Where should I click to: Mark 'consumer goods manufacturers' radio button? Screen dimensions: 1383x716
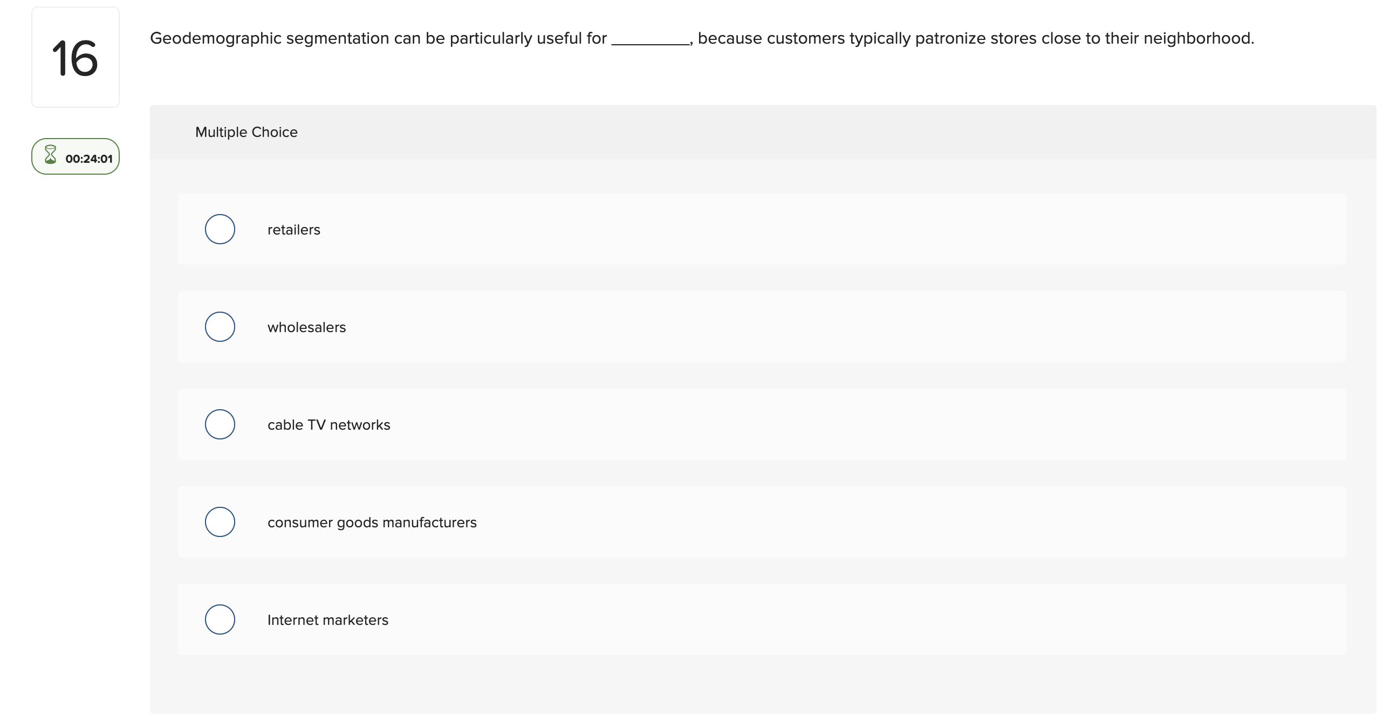pos(220,522)
